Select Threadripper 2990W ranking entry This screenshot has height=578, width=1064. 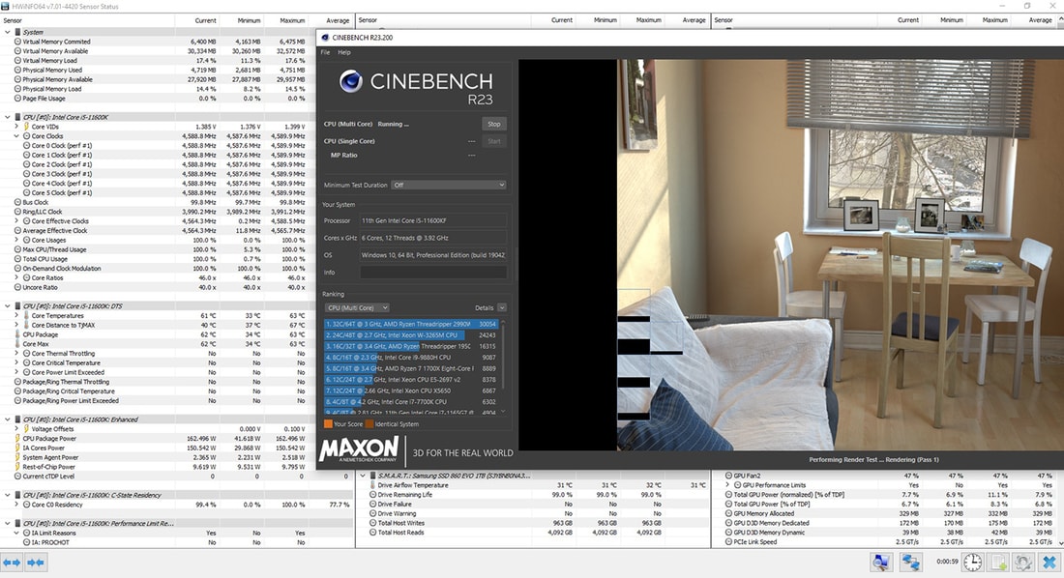[411, 324]
